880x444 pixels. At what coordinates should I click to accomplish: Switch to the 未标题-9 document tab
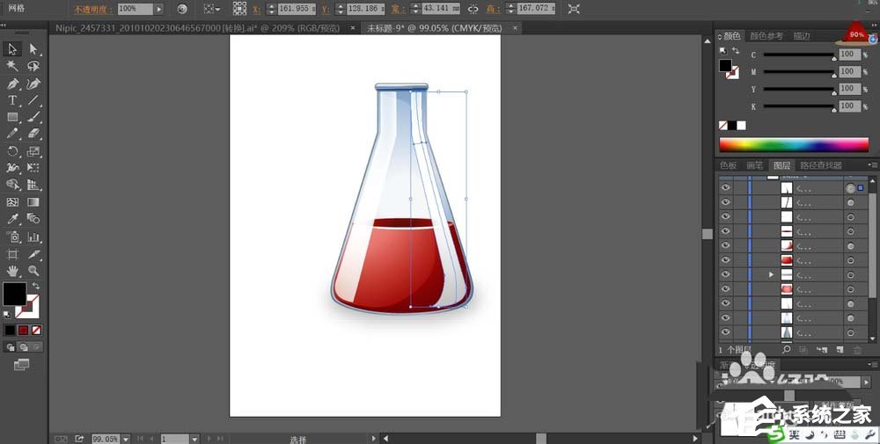434,28
